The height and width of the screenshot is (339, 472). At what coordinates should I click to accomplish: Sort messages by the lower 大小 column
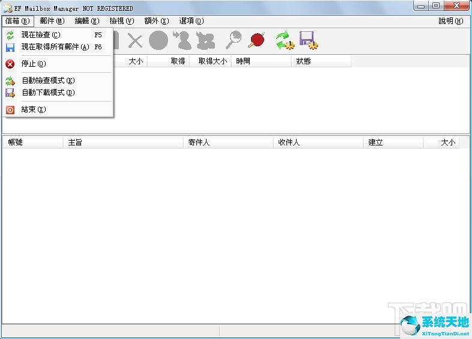(x=441, y=142)
